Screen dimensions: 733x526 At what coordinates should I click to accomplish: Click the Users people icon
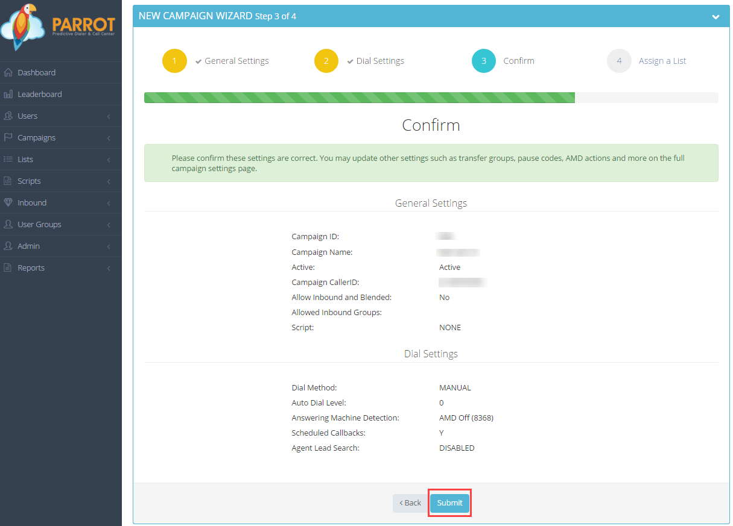[8, 116]
